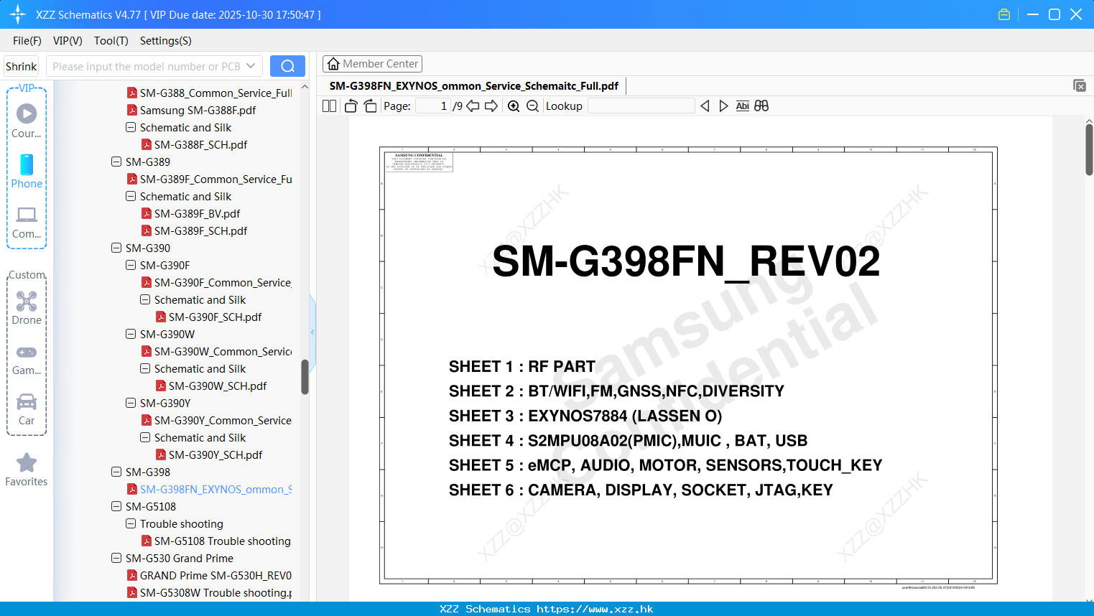This screenshot has width=1094, height=616.
Task: Find previous lookup result
Action: [x=705, y=106]
